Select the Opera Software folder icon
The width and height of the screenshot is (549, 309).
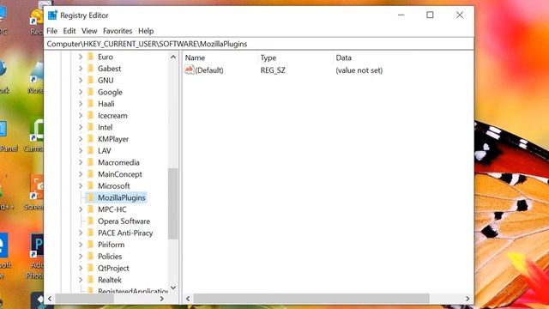coord(90,221)
